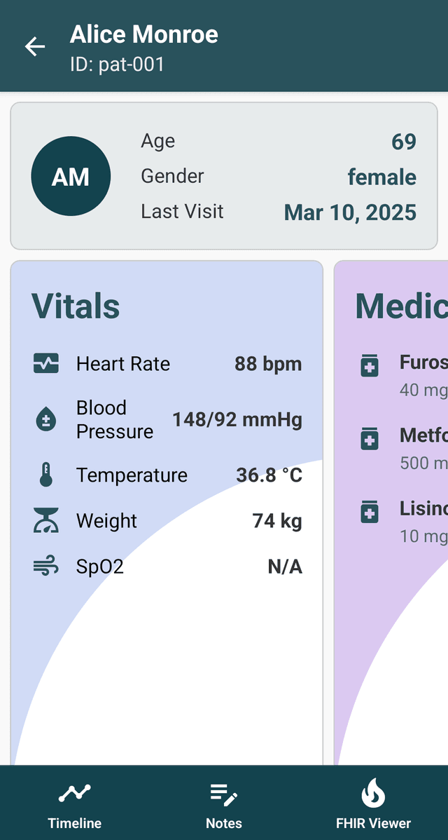Click the Weight scale icon

(x=45, y=520)
